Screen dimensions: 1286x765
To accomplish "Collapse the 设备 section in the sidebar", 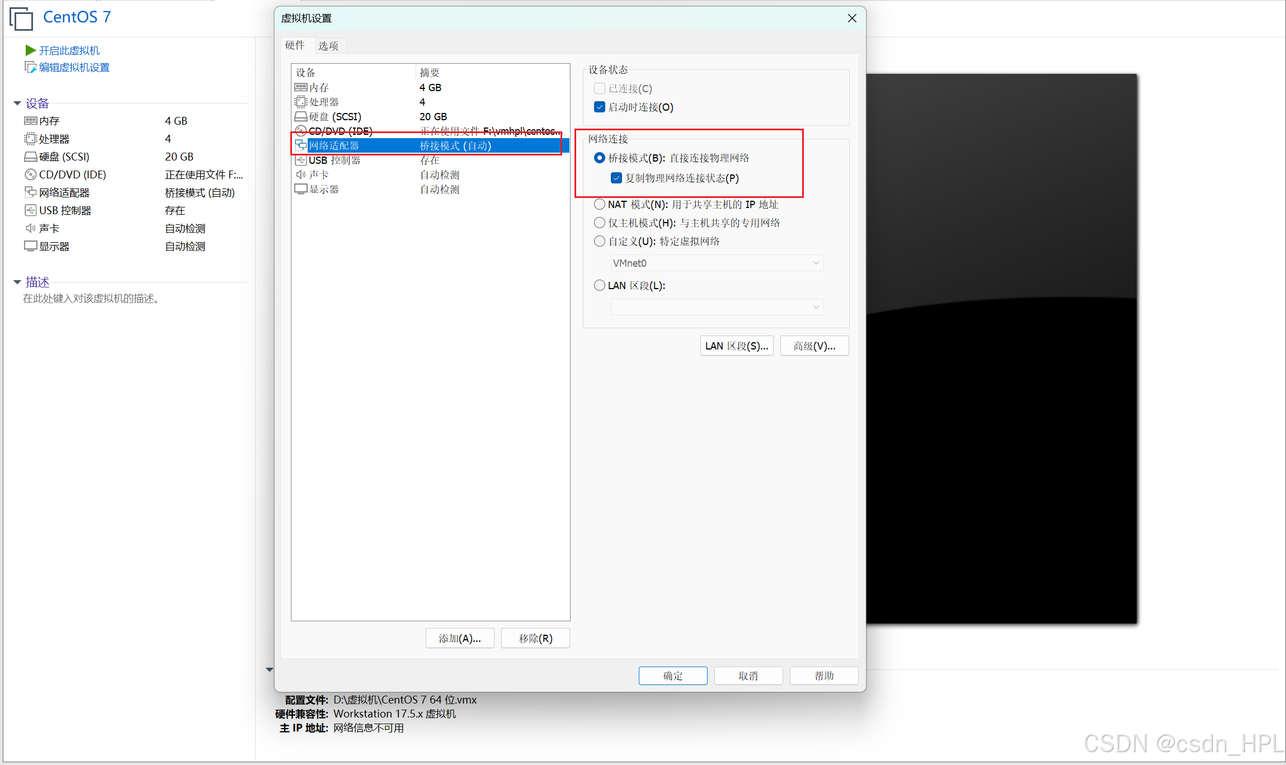I will 17,103.
